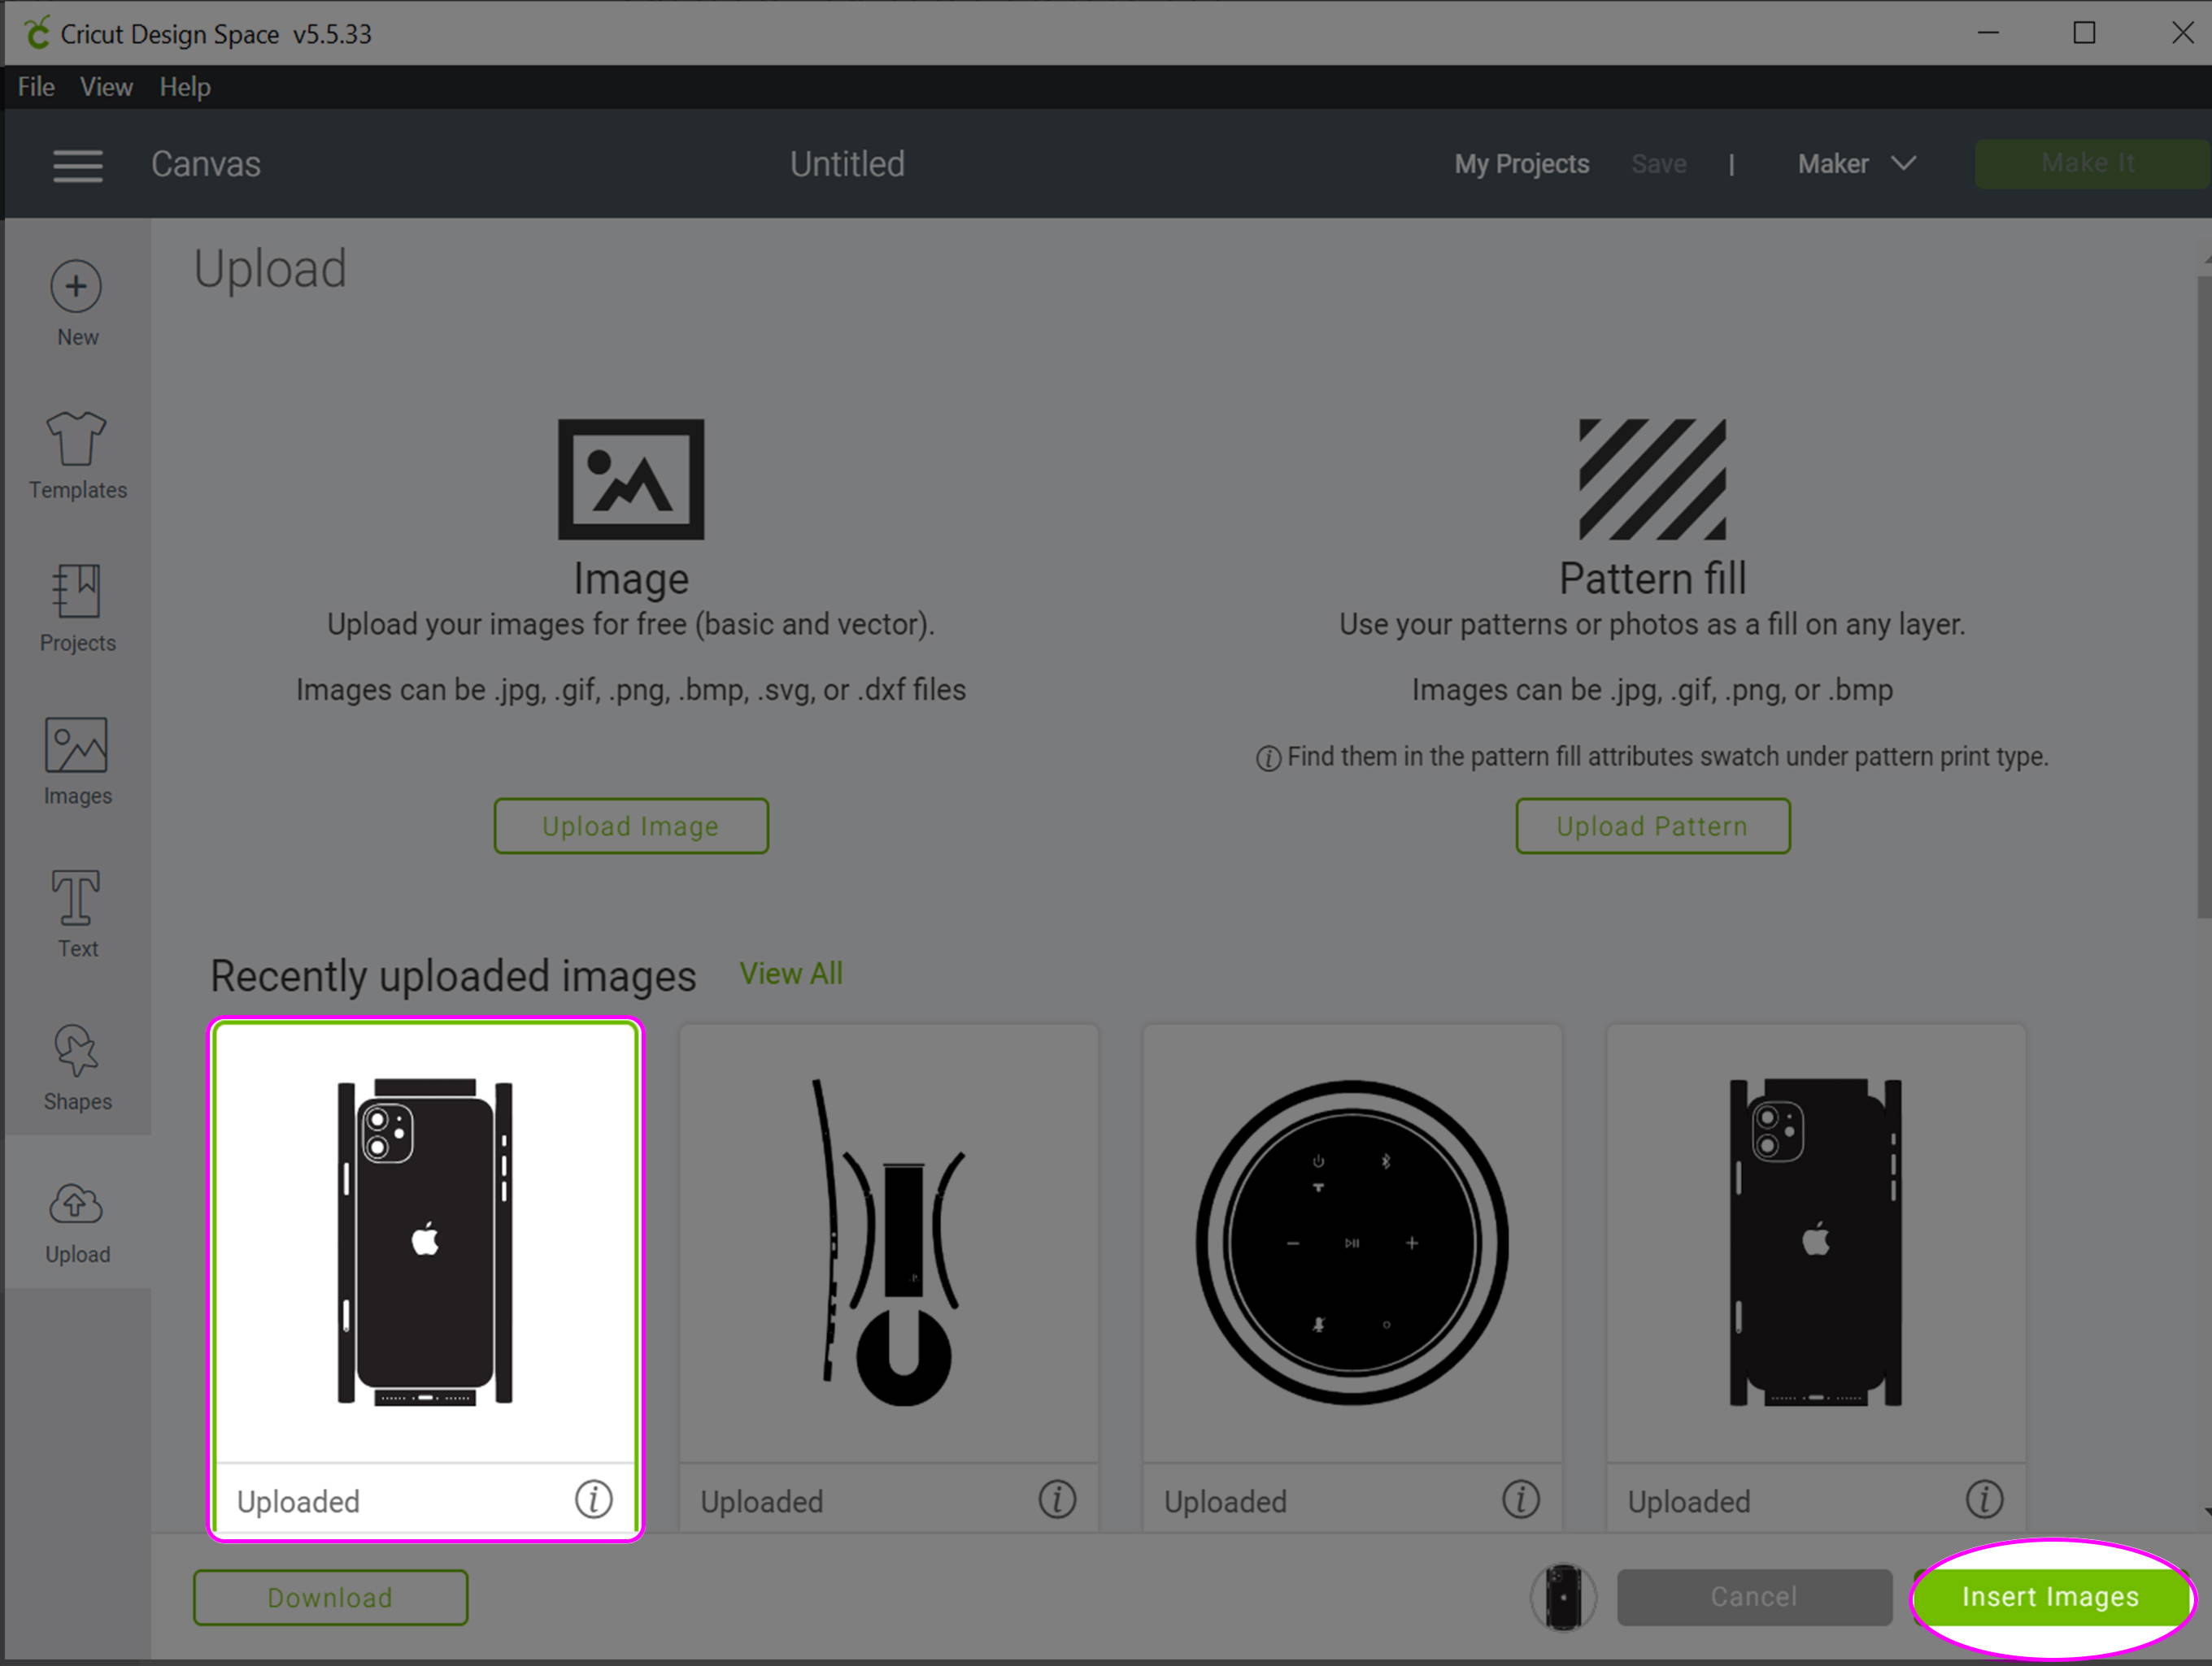
Task: Minimize the Cricut Design Space window
Action: pyautogui.click(x=1988, y=33)
